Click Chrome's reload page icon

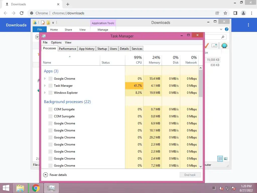pyautogui.click(x=22, y=13)
